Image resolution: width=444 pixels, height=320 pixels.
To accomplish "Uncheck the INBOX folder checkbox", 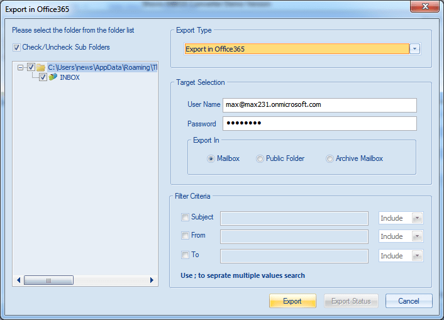I will coord(43,77).
